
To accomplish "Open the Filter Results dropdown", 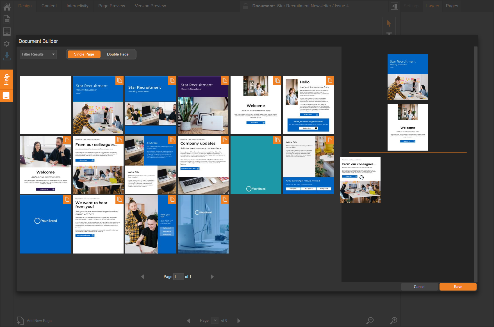I will pyautogui.click(x=38, y=54).
